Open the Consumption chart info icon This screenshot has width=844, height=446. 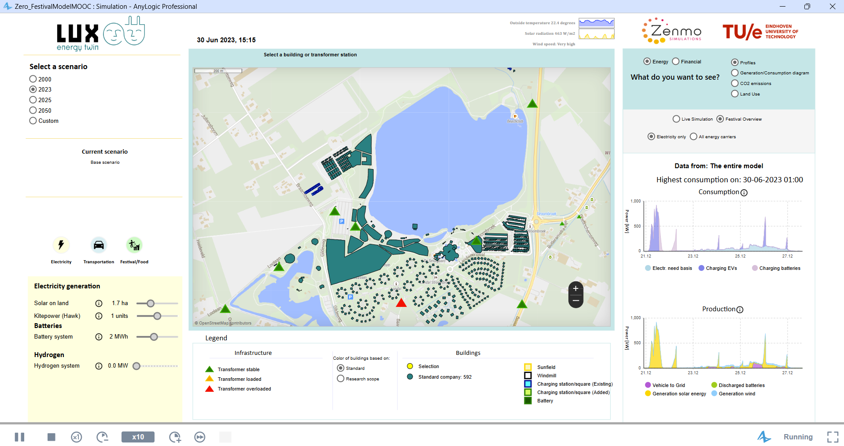pos(744,192)
